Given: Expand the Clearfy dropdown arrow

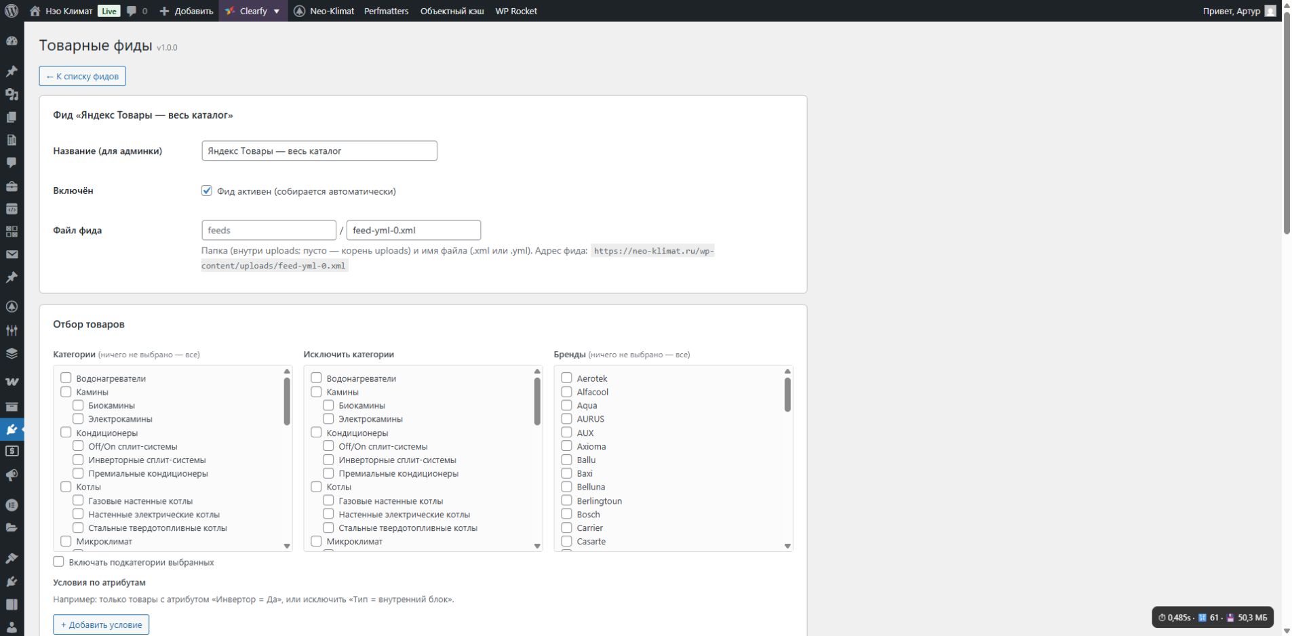Looking at the screenshot, I should point(276,12).
